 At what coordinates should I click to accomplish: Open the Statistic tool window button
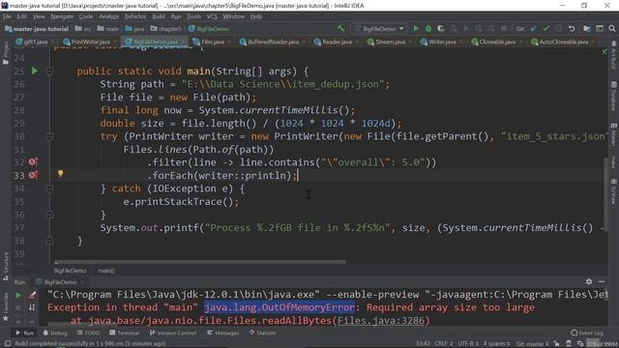coord(262,333)
